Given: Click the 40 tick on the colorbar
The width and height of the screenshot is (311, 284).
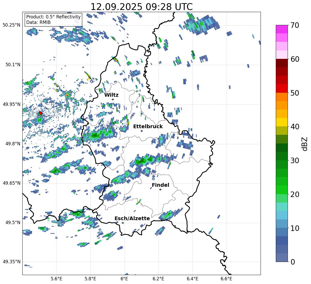Looking at the screenshot, I should coord(295,127).
